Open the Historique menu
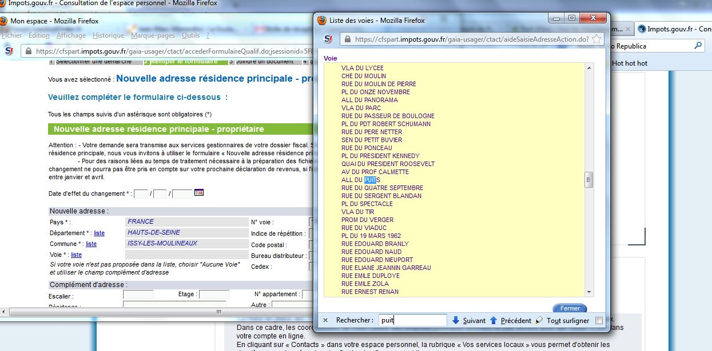 tap(108, 35)
